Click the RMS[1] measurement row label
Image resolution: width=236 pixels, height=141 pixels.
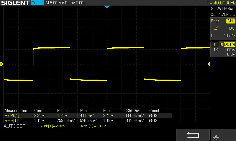click(x=11, y=120)
